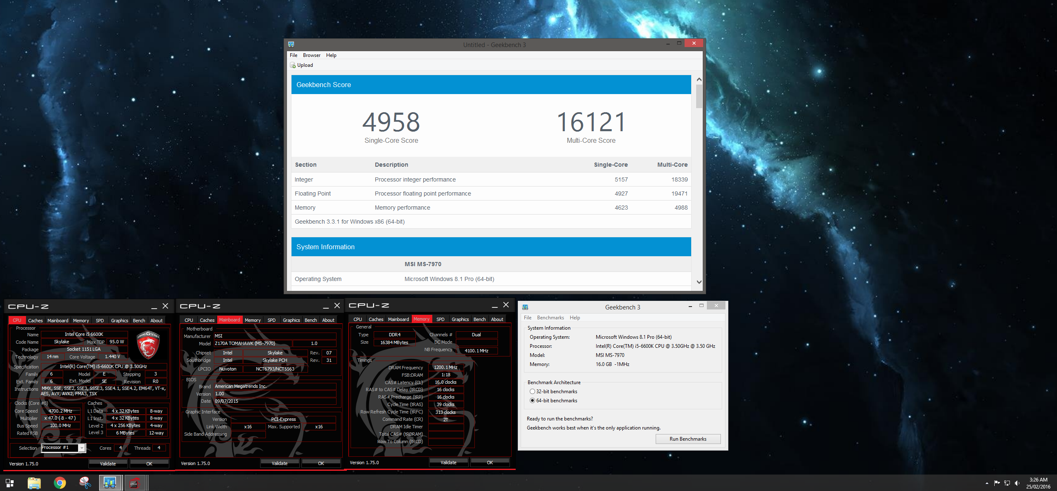Open Graphics tab in CPU-Z processor window
1057x491 pixels.
point(120,321)
